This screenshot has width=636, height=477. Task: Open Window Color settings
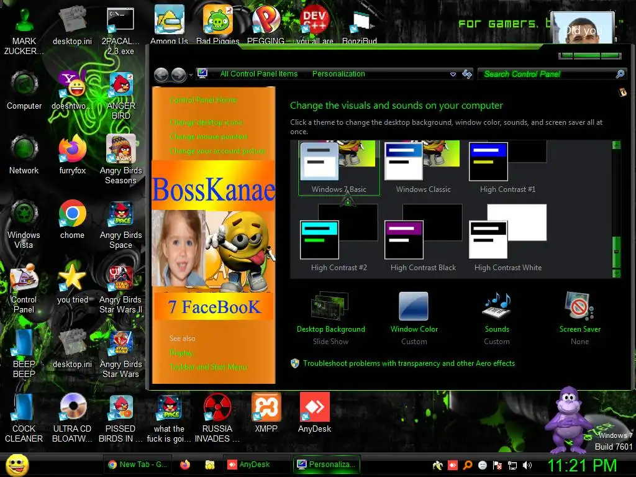[414, 319]
